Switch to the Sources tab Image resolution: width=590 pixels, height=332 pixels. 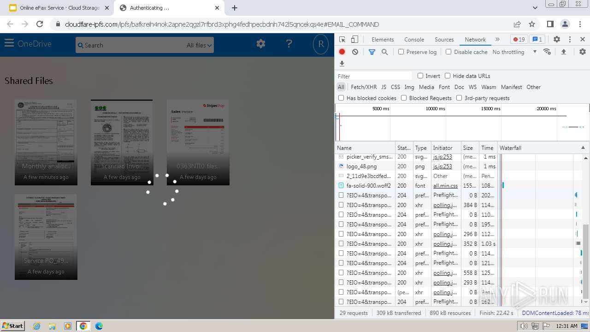(x=444, y=39)
